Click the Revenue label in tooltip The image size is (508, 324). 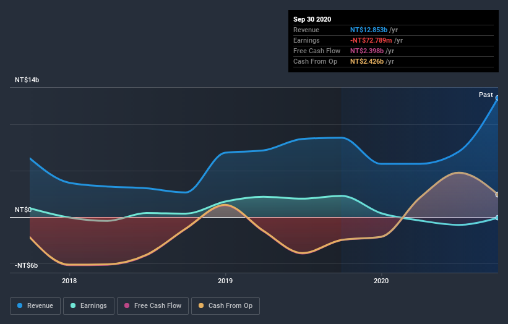[x=306, y=30]
